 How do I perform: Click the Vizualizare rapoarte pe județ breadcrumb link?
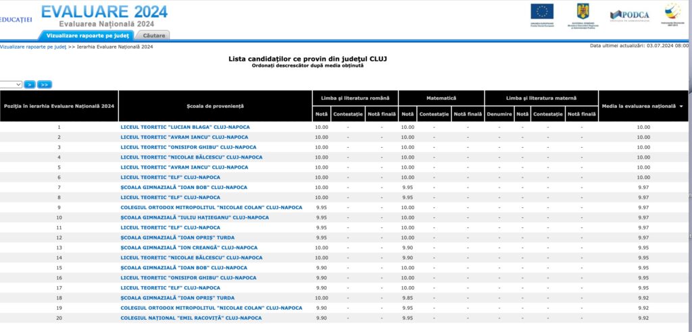(x=33, y=47)
